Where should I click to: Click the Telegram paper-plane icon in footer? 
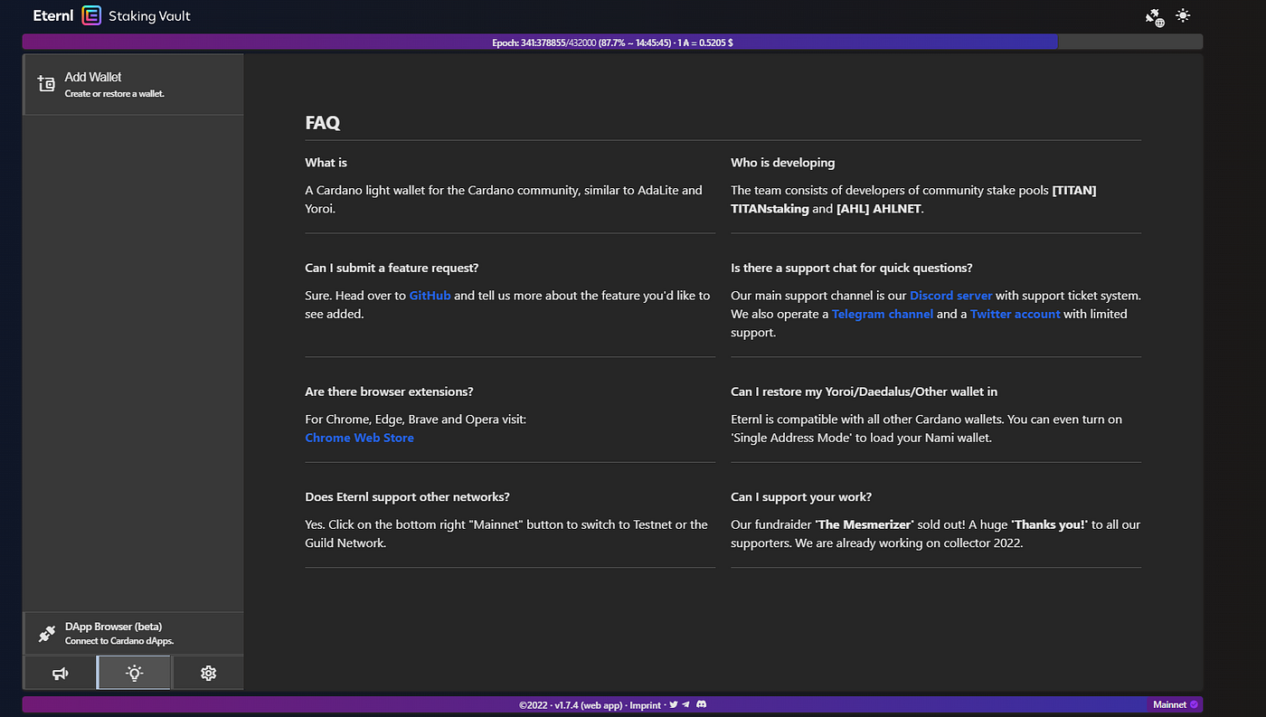point(685,704)
